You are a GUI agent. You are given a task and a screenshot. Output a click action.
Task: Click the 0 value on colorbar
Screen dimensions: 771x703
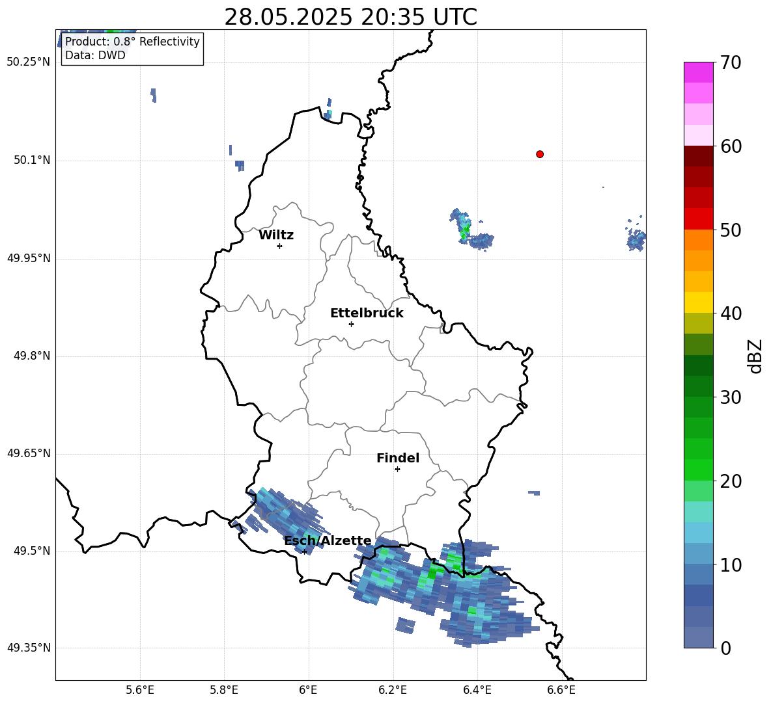[x=726, y=648]
